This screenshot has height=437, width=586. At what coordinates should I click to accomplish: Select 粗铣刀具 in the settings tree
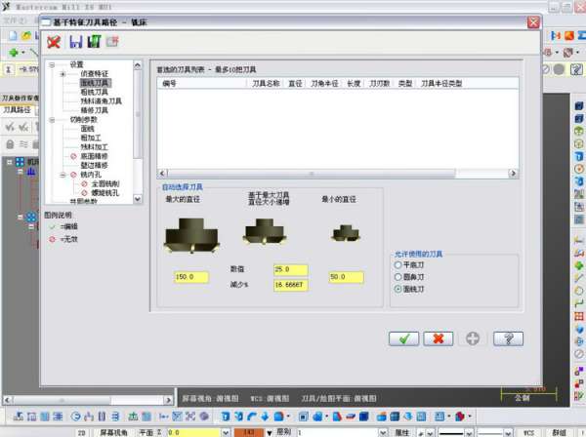(x=95, y=92)
